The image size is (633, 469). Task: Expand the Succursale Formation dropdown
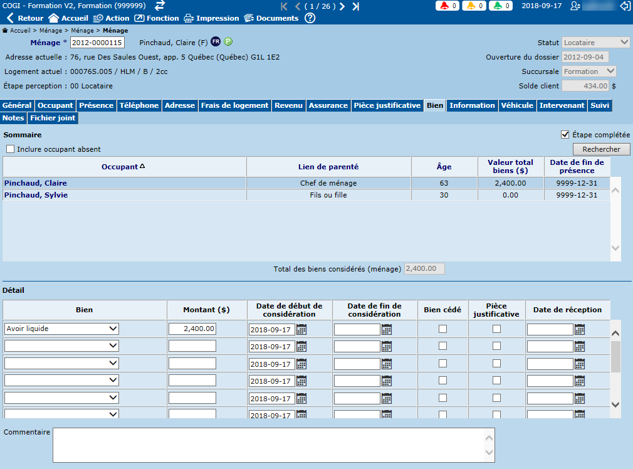(x=589, y=71)
